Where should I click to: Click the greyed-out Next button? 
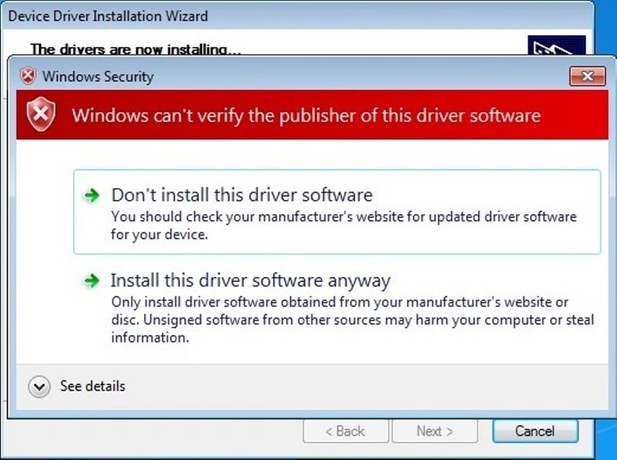click(x=434, y=431)
